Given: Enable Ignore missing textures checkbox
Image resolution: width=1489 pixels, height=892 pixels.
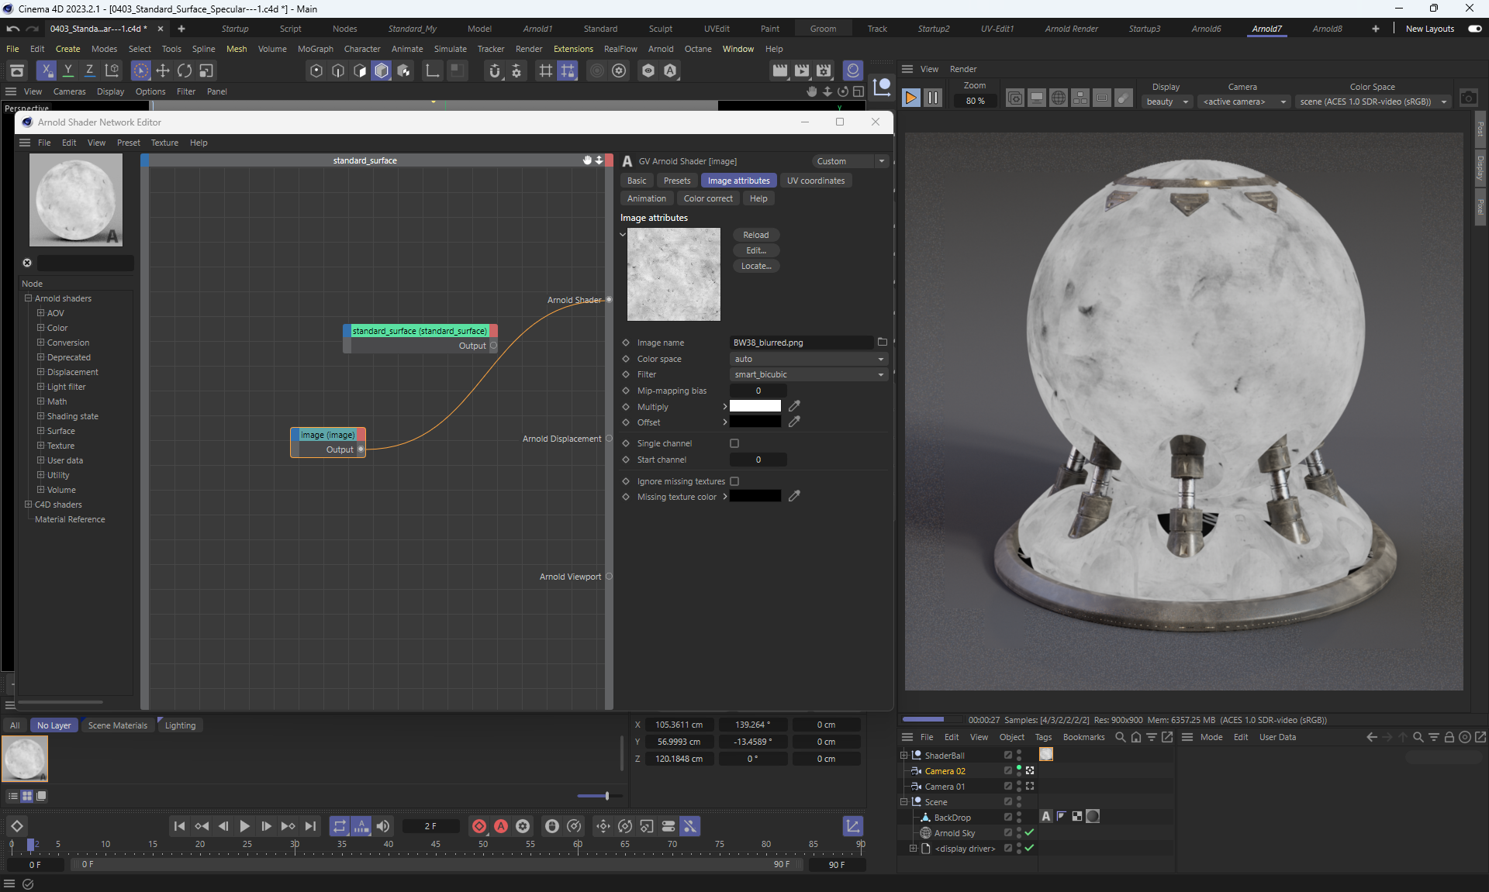Looking at the screenshot, I should 734,481.
